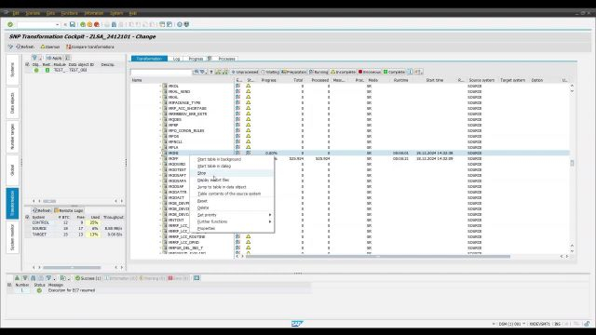
Task: Switch to the Progress tab
Action: [x=196, y=59]
